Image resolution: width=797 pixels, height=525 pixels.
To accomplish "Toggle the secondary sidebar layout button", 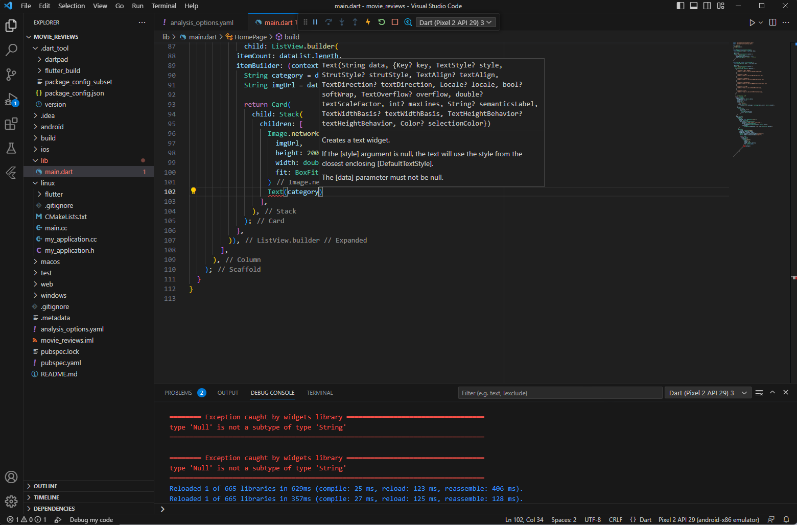I will (x=707, y=6).
